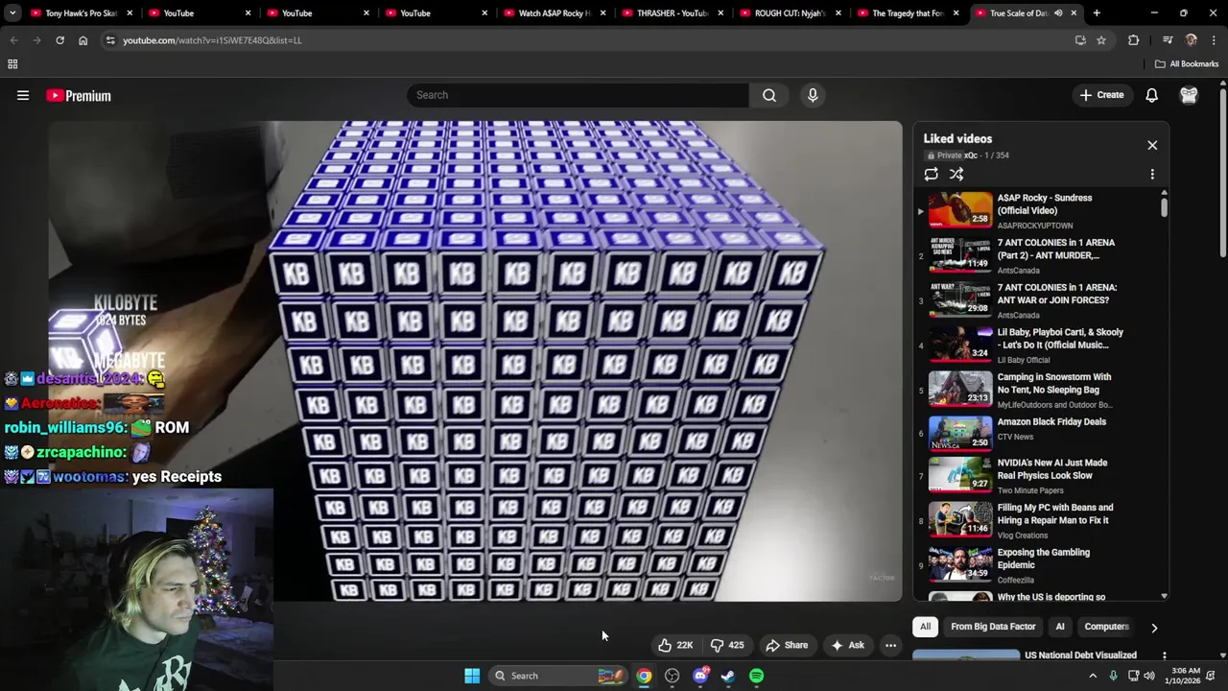Mute the True Scale of Data tab audio
Viewport: 1228px width, 691px height.
[1058, 13]
